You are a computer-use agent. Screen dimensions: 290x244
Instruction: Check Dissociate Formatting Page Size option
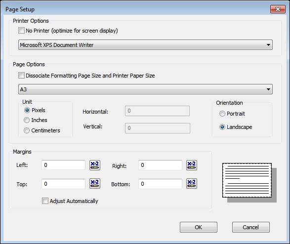(21, 76)
